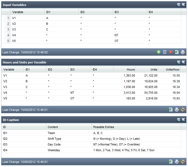Click ID4 column header in Input Variables
The height and width of the screenshot is (167, 188).
(x=164, y=12)
